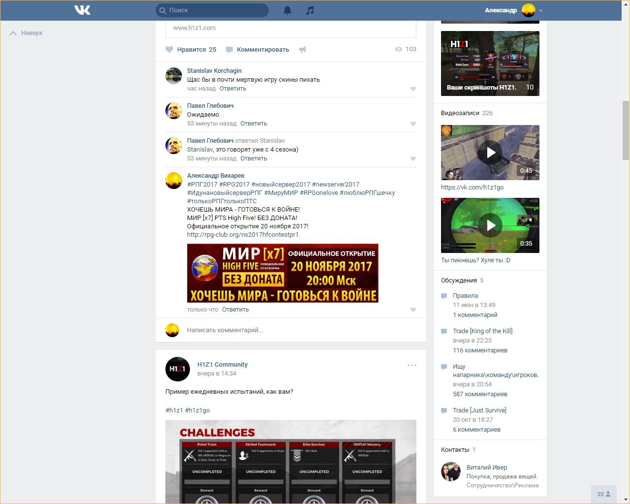Open the music note player icon

pos(310,10)
